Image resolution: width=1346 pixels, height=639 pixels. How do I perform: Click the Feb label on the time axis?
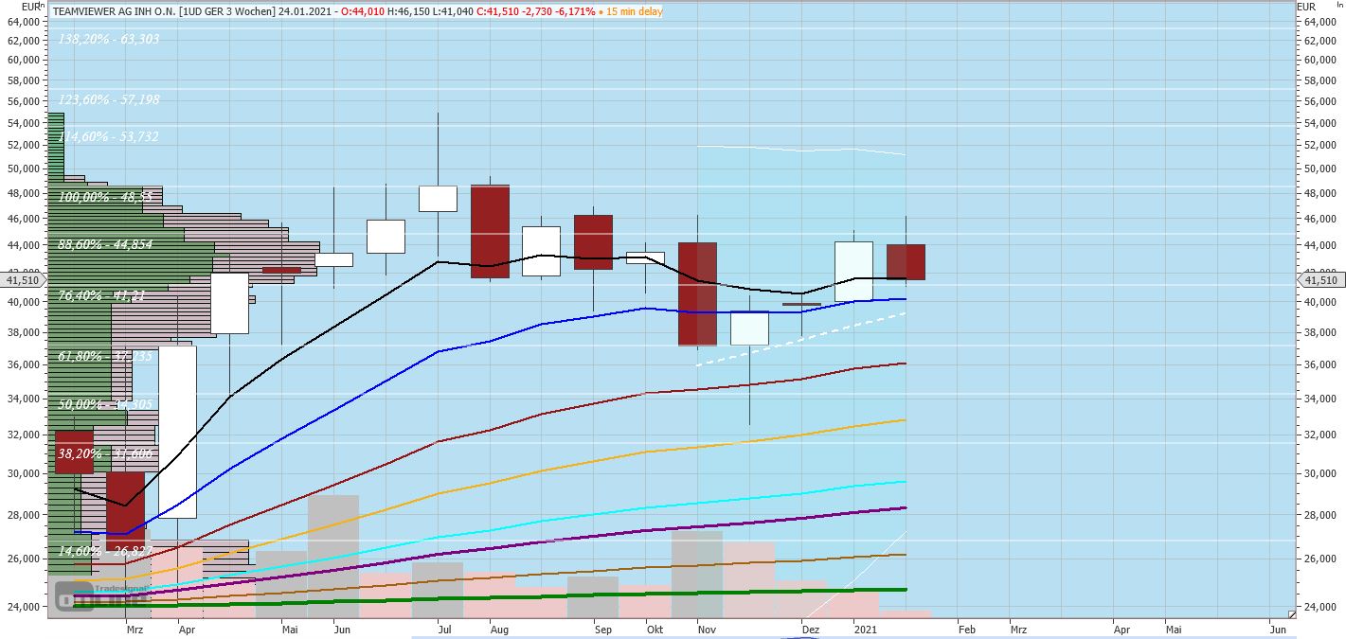click(x=966, y=629)
